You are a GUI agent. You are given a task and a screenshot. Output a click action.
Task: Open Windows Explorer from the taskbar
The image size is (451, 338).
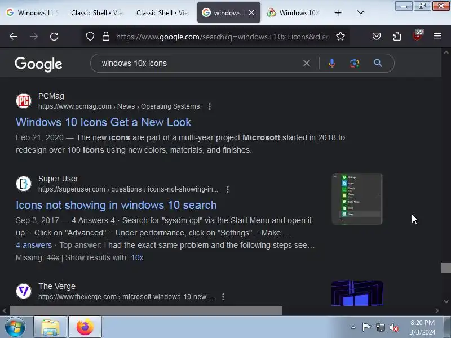click(50, 327)
